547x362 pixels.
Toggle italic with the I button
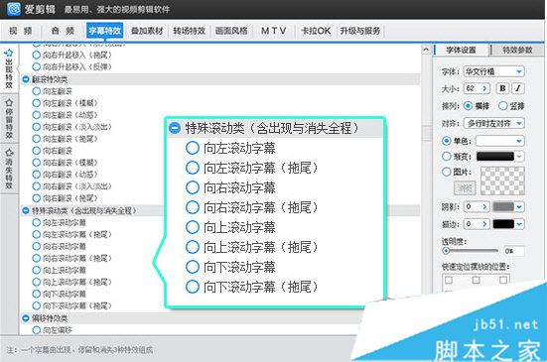tap(518, 88)
